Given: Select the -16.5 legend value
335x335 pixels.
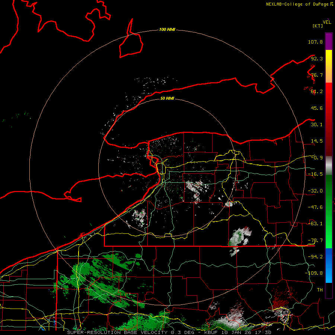Looking at the screenshot, I should click(315, 174).
